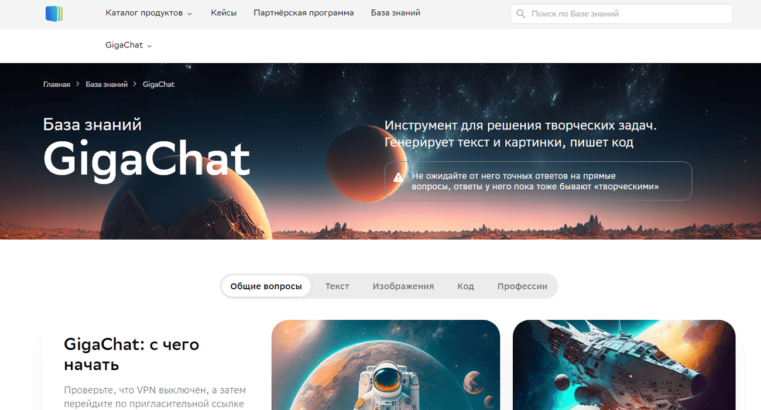Open the astronaut image card
The height and width of the screenshot is (410, 761).
click(x=386, y=365)
